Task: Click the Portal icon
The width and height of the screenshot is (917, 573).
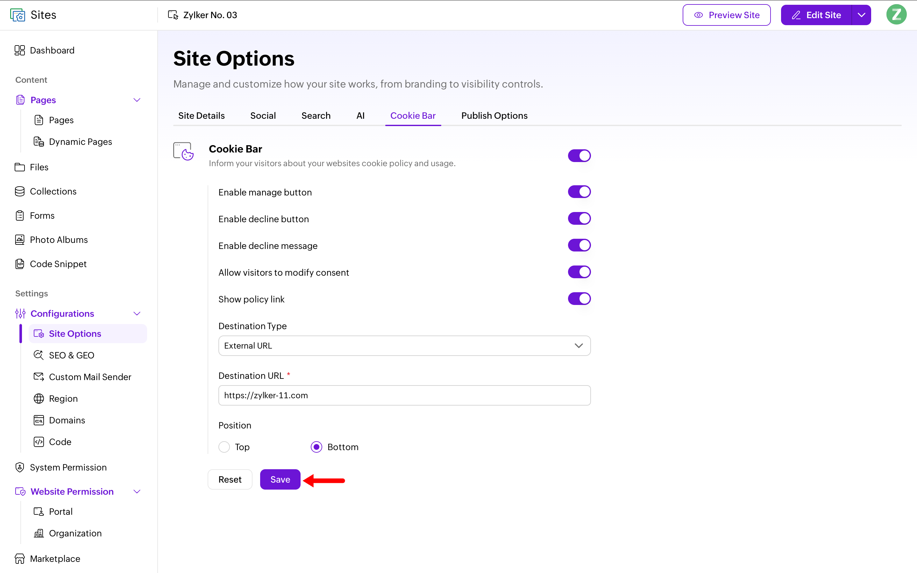Action: [39, 512]
